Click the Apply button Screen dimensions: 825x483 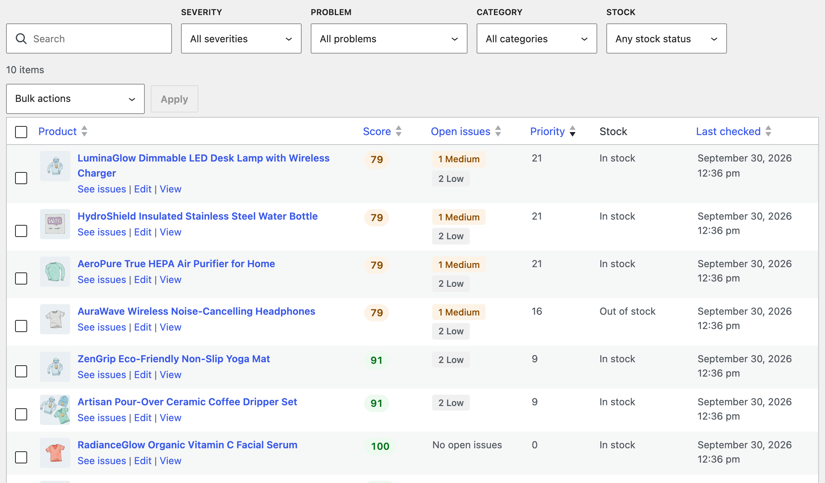[175, 99]
